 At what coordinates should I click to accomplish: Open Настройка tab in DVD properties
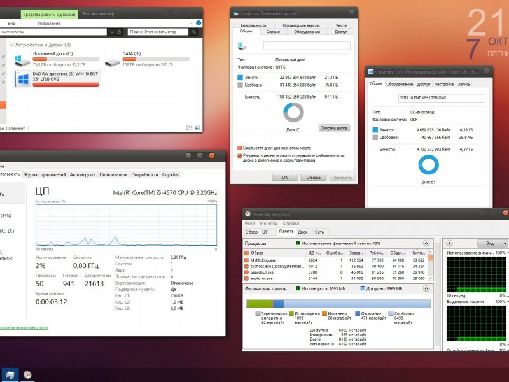pyautogui.click(x=443, y=84)
